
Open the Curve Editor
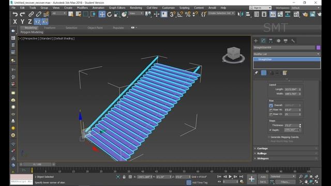coord(280,14)
